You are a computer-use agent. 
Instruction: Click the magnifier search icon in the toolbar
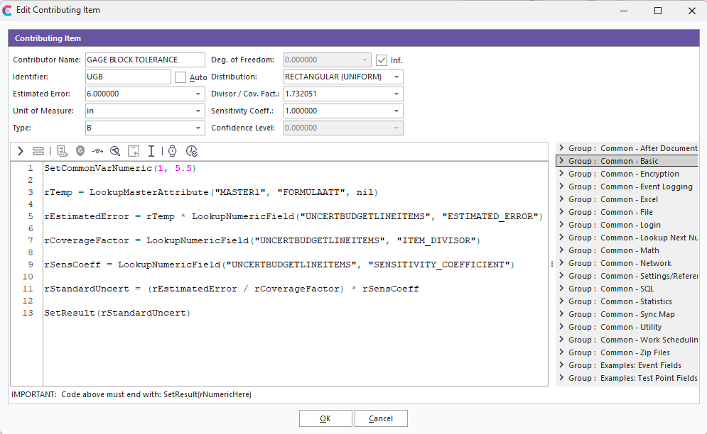115,151
